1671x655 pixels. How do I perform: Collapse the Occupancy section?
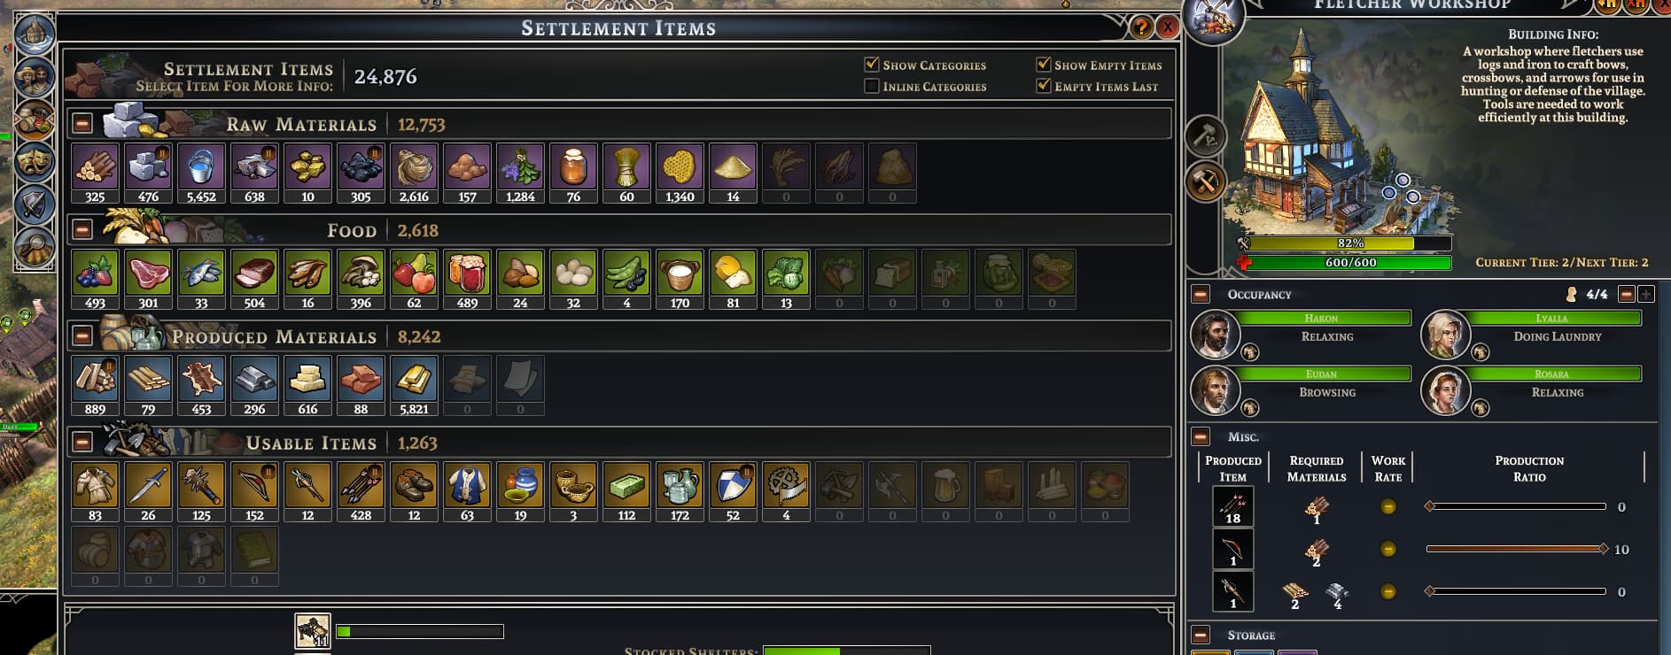1201,294
